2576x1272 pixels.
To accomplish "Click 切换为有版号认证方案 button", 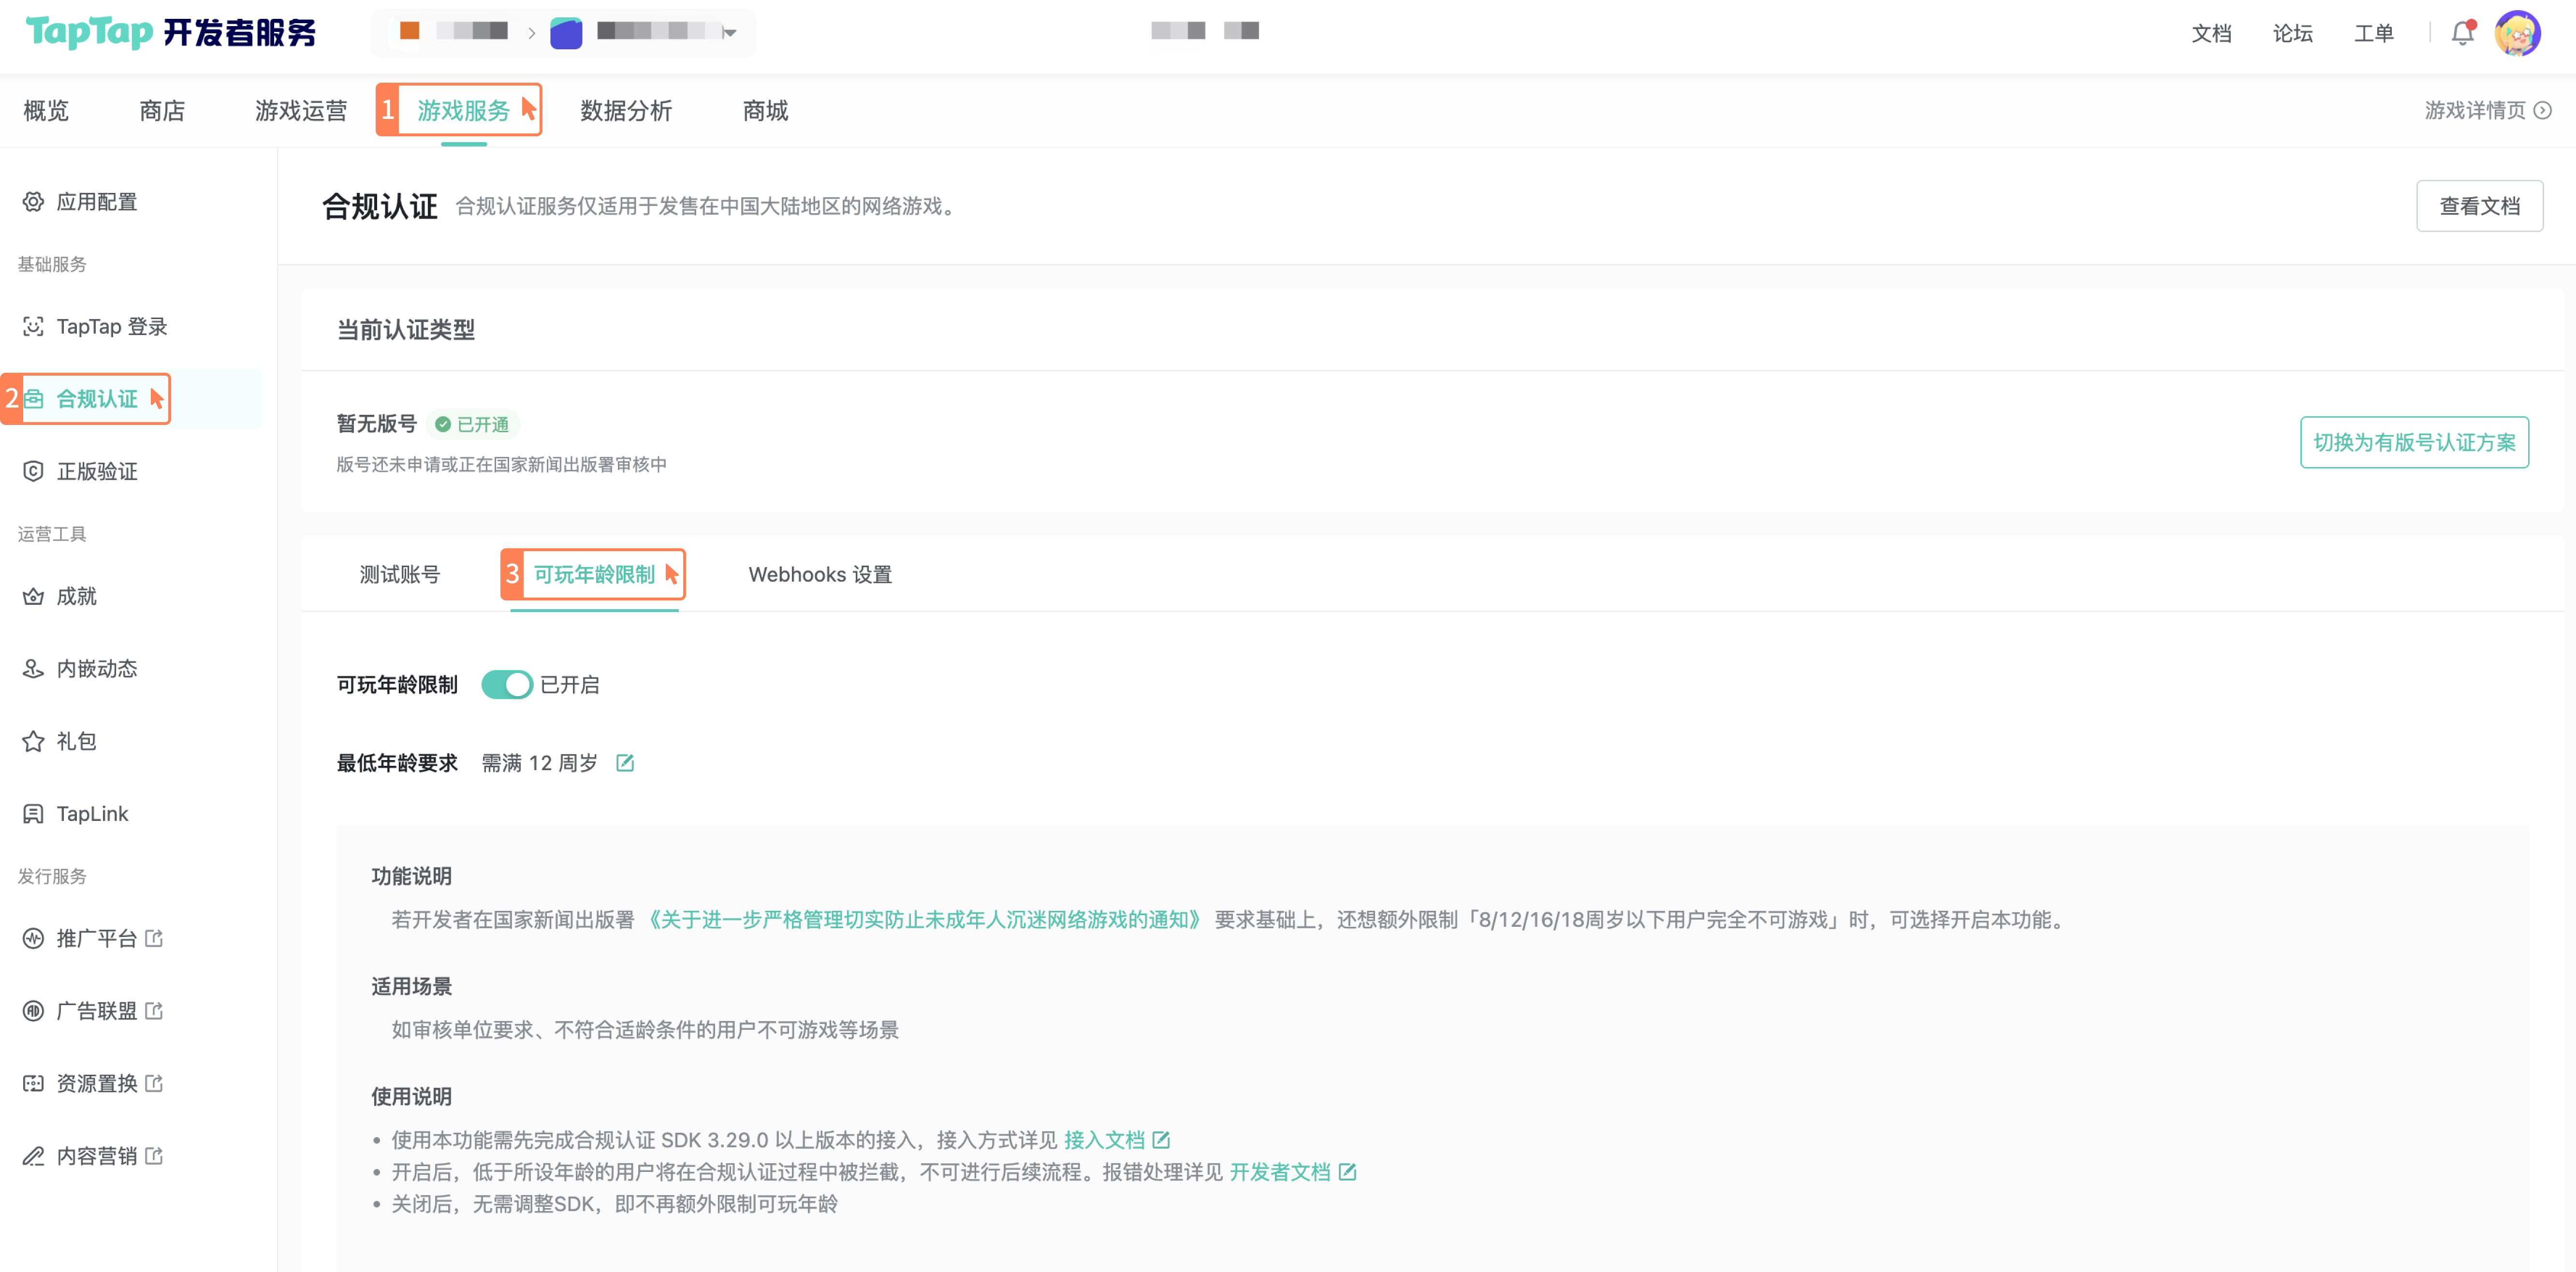I will [x=2414, y=442].
